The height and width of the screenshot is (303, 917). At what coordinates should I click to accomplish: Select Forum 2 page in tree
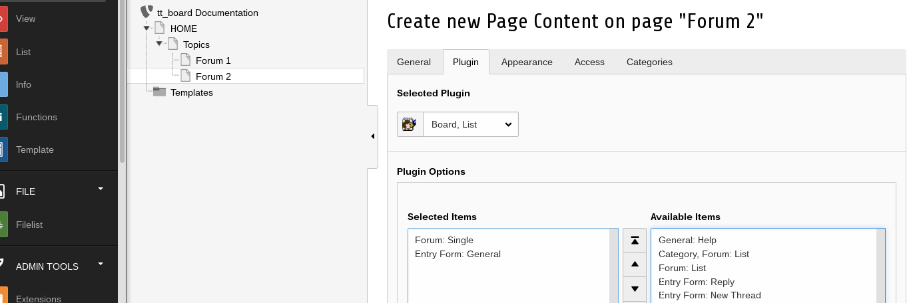pos(213,76)
